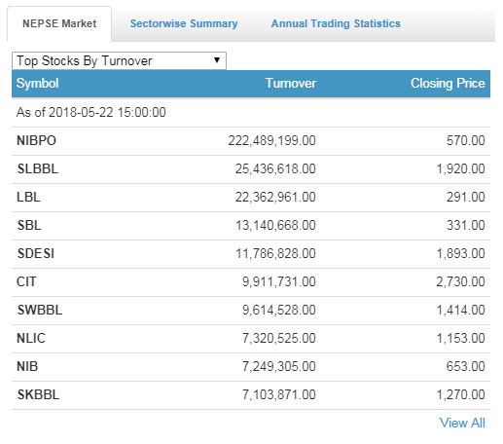Select the SKBBL stock entry
Viewport: 503px width, 444px height.
[38, 394]
